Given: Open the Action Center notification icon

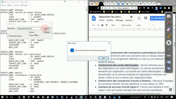Looking at the screenshot, I should (172, 97).
